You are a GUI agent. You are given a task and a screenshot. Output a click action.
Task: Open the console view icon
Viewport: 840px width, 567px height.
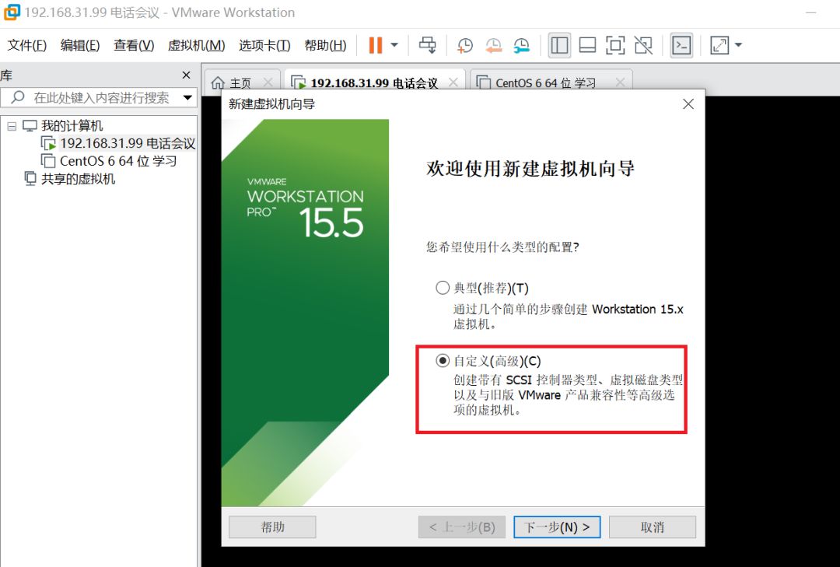coord(681,45)
